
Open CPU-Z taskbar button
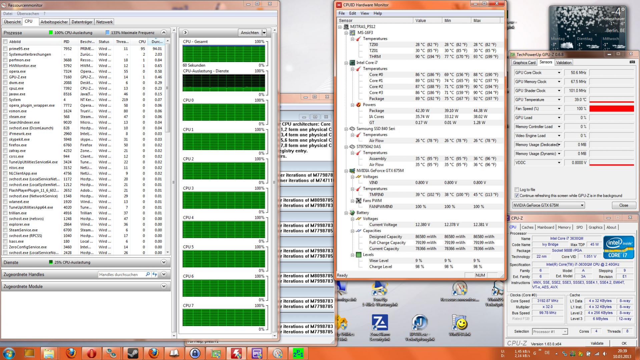(x=257, y=353)
